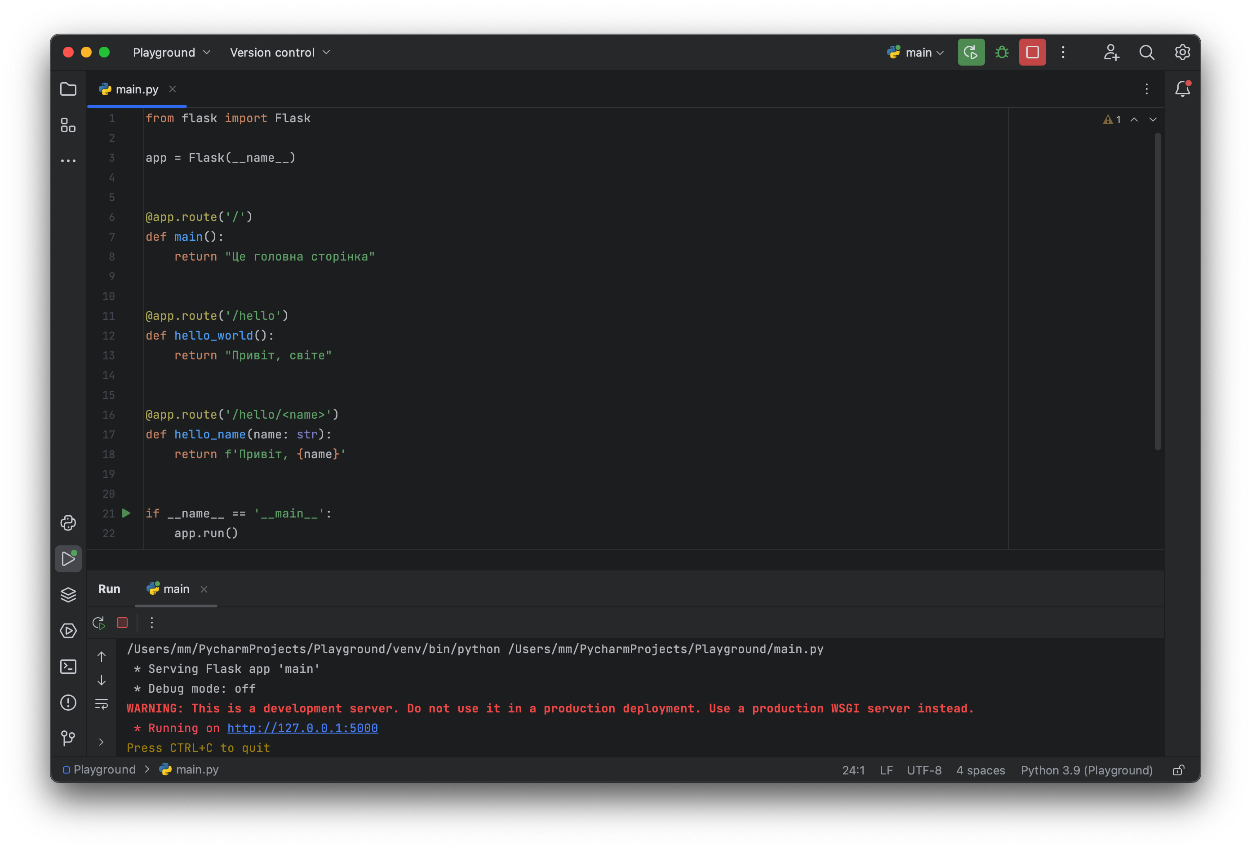
Task: Toggle the Run tool window button
Action: tap(68, 558)
